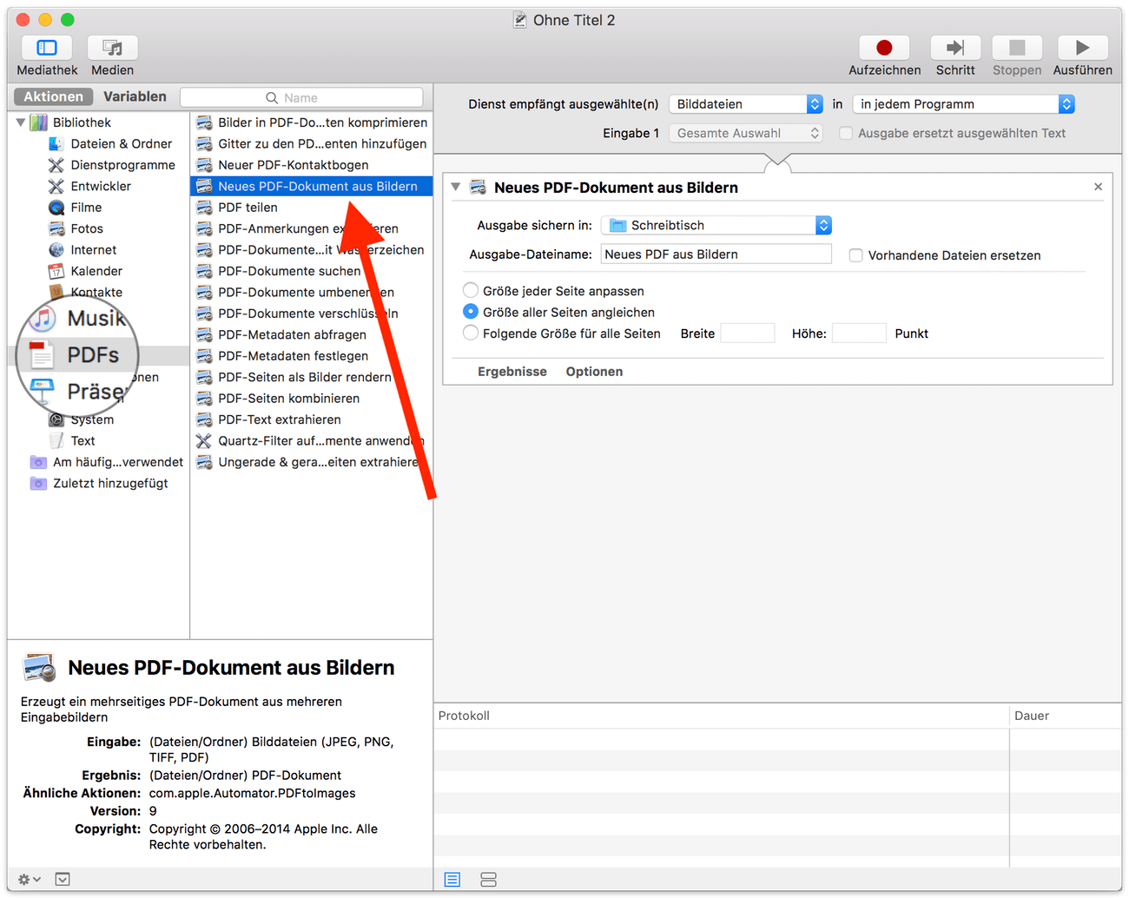Select Bilder in PDF-Dokumenten komprimieren action
The height and width of the screenshot is (898, 1129).
tap(312, 122)
